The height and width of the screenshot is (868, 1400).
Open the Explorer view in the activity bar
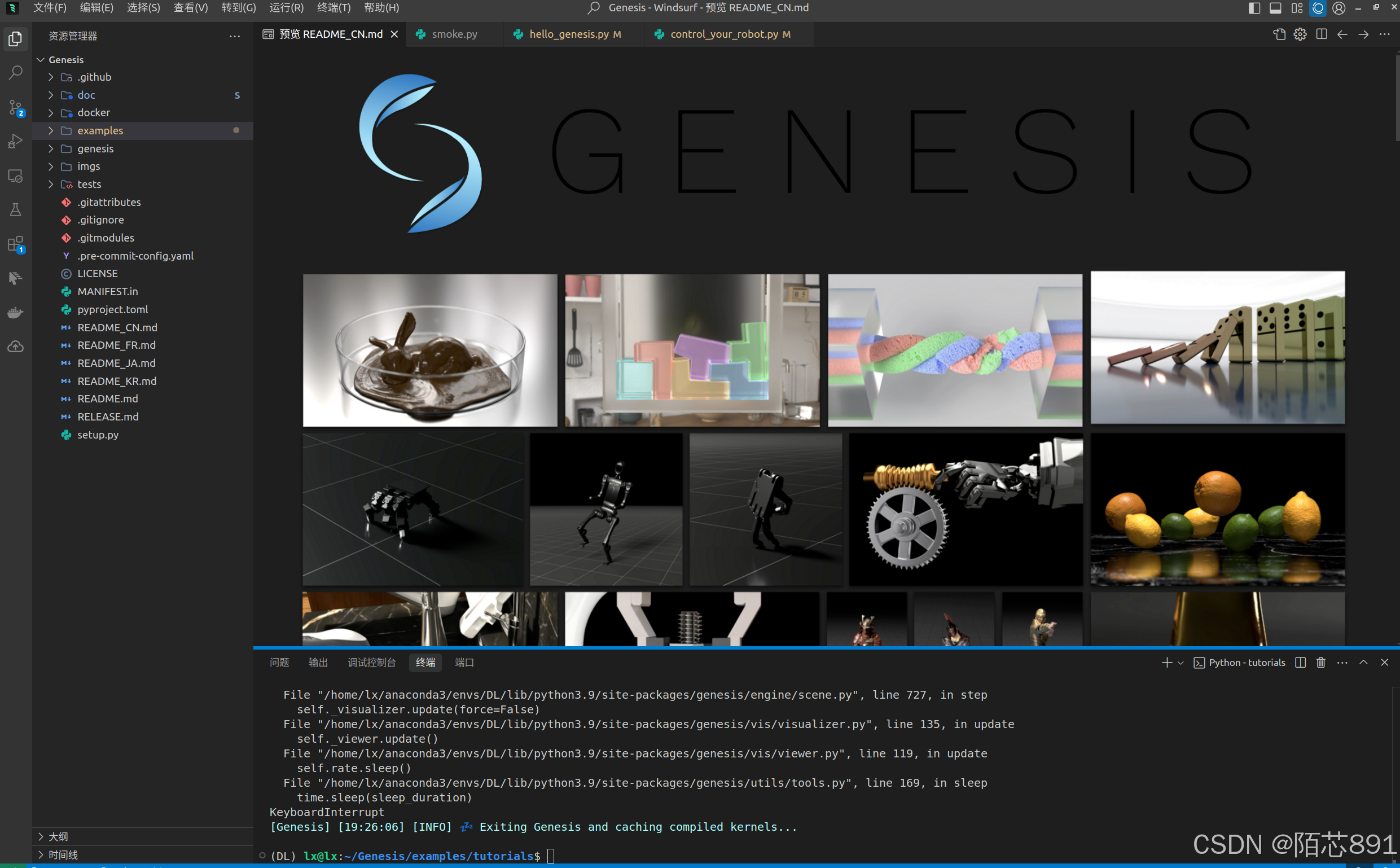coord(15,39)
